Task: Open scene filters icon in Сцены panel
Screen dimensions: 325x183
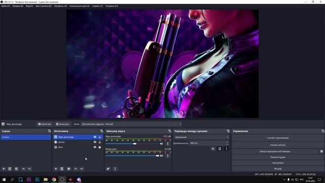Action: (x=17, y=169)
